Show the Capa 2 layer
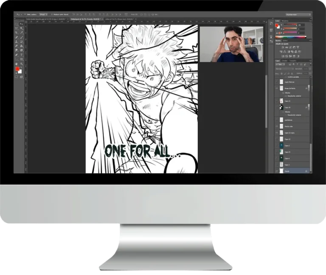 point(276,146)
